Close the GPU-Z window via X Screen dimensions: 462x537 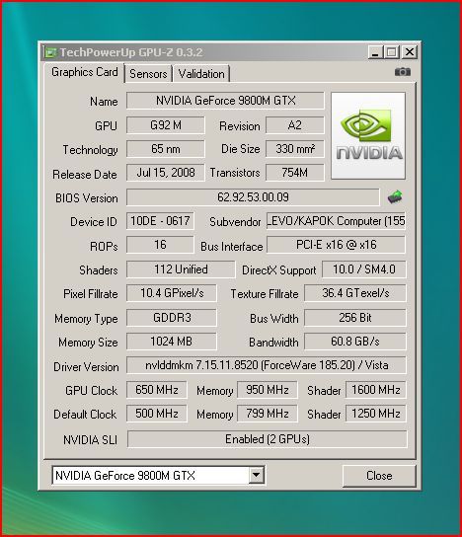pos(410,52)
